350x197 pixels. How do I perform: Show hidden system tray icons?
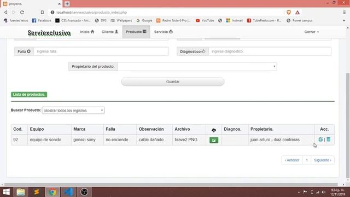299,192
